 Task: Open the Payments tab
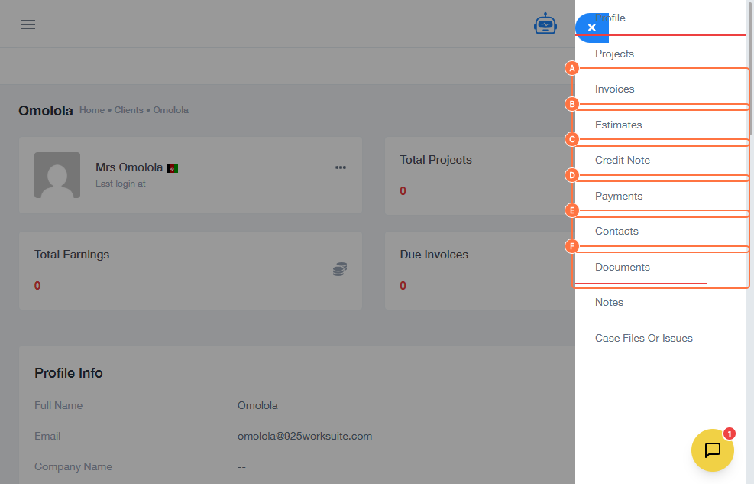click(618, 196)
